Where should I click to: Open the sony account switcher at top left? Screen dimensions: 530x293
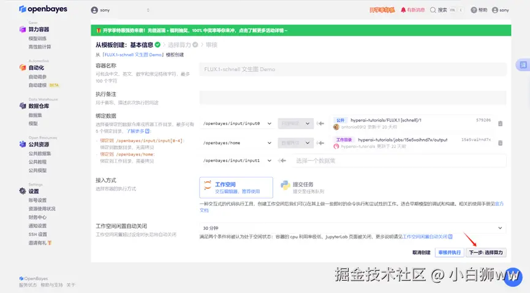point(120,10)
